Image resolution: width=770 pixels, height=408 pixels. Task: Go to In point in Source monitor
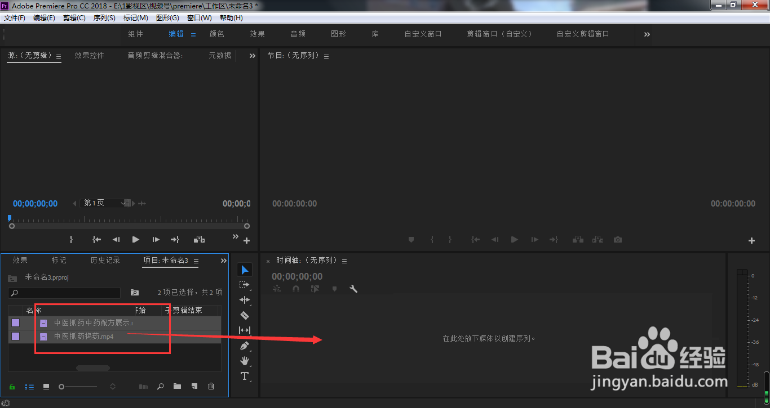[x=97, y=239]
